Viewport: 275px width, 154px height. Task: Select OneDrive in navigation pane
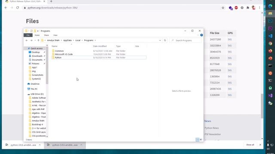(35, 84)
